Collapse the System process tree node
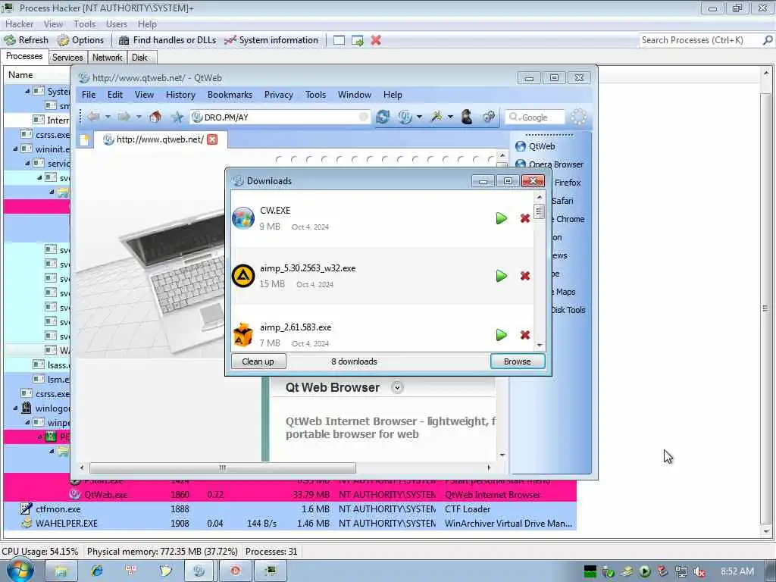Viewport: 776px width, 582px height. pyautogui.click(x=27, y=91)
